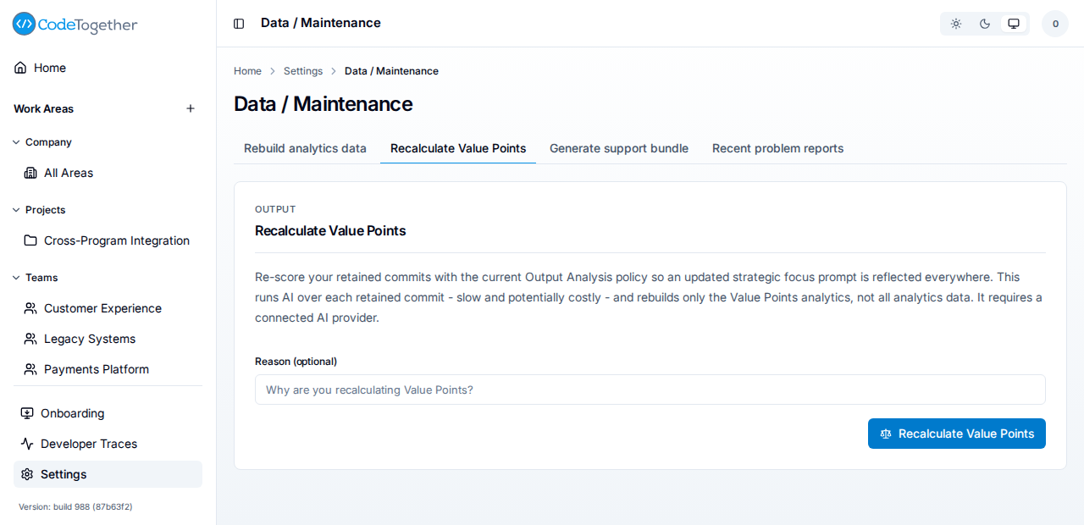Viewport: 1084px width, 525px height.
Task: Add a new work area
Action: click(191, 108)
